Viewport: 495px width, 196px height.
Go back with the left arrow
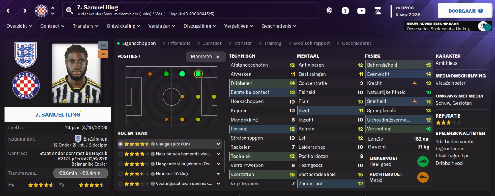point(8,11)
